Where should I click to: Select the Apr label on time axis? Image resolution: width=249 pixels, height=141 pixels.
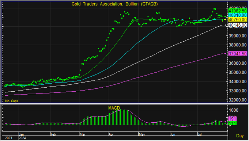click(x=111, y=134)
